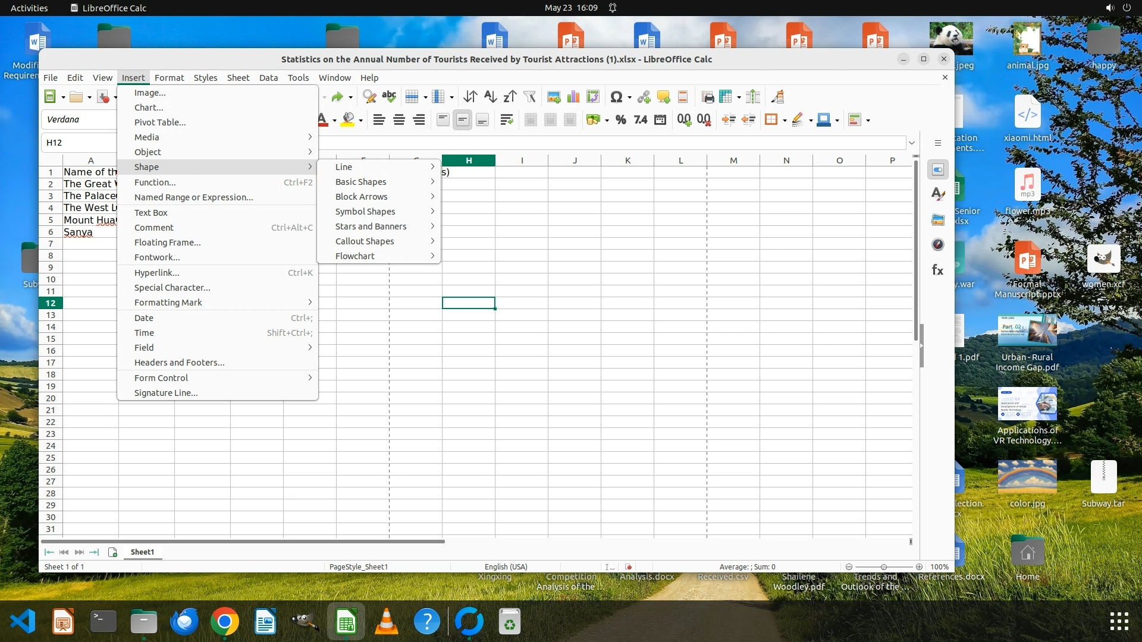Click the Hyperlink... menu entry
Image resolution: width=1142 pixels, height=642 pixels.
coord(156,273)
